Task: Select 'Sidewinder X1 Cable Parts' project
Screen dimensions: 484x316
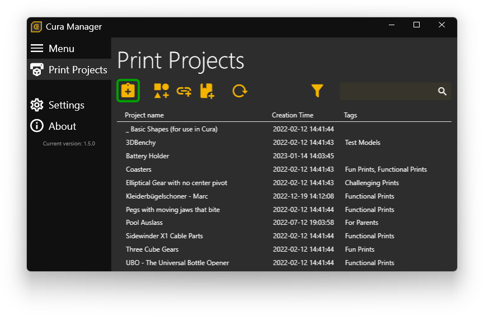Action: point(284,236)
